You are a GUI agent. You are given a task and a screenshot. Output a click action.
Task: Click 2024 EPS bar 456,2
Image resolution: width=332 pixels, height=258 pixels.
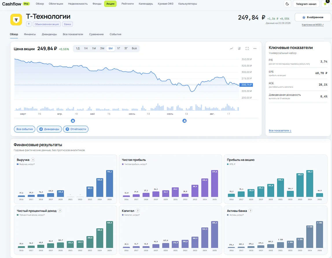tap(310, 183)
